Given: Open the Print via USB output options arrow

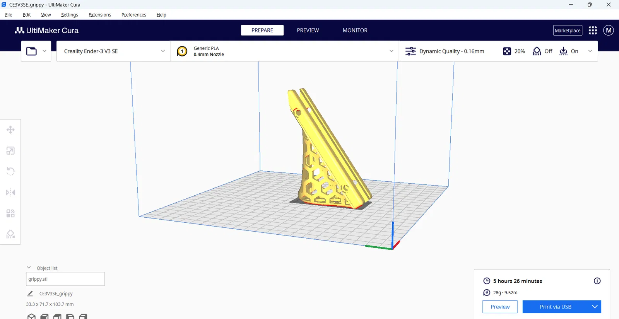Looking at the screenshot, I should click(595, 307).
